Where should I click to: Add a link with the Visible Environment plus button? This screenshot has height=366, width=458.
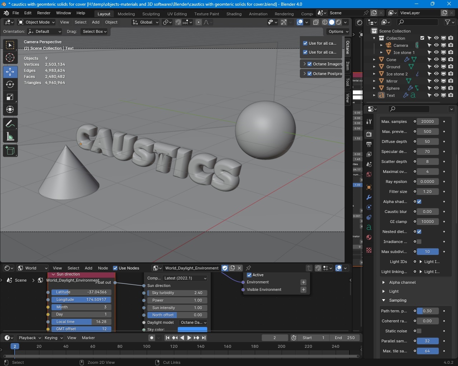click(x=303, y=290)
